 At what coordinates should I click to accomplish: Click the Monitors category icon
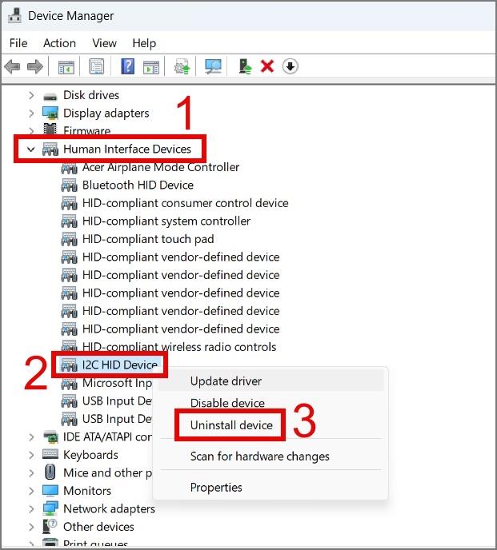coord(50,491)
